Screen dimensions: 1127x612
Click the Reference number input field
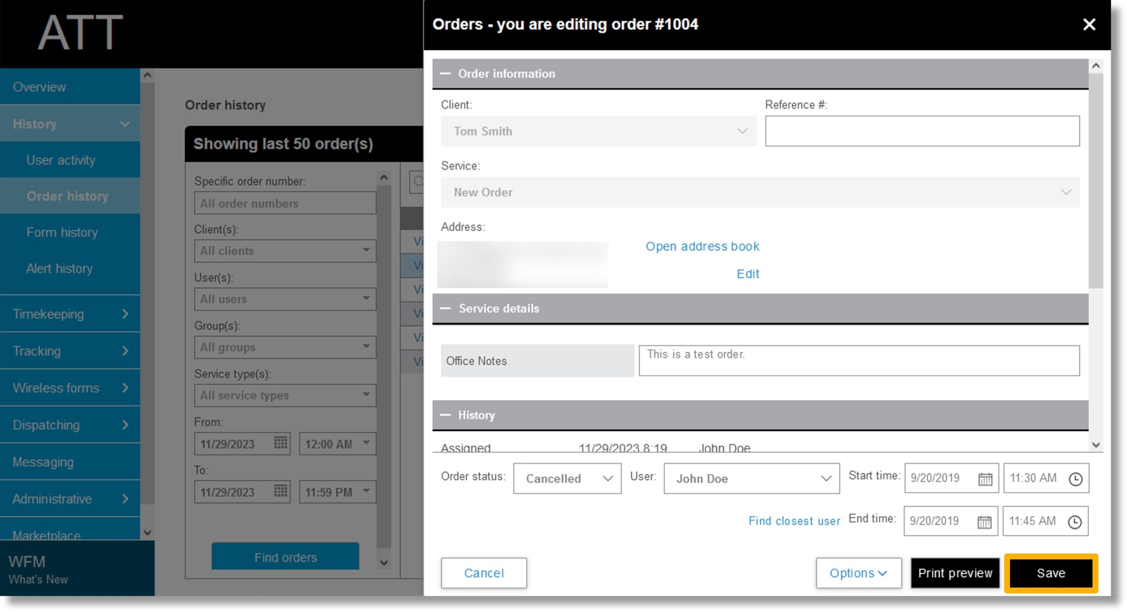[922, 131]
